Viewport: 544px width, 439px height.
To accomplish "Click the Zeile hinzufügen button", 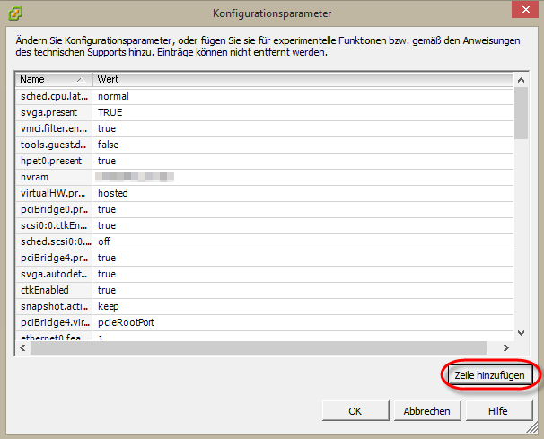I will tap(490, 375).
